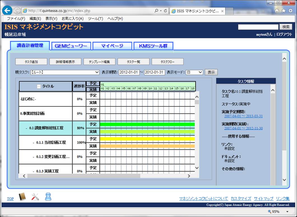Click the browser forward arrow button
Screen dimensions: 297x217
click(x=17, y=11)
